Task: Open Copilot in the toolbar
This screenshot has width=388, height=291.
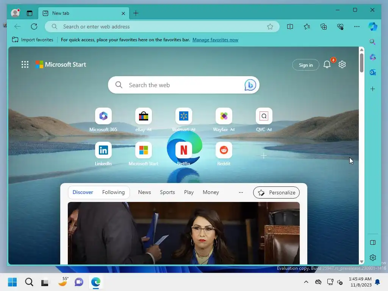Action: click(373, 27)
